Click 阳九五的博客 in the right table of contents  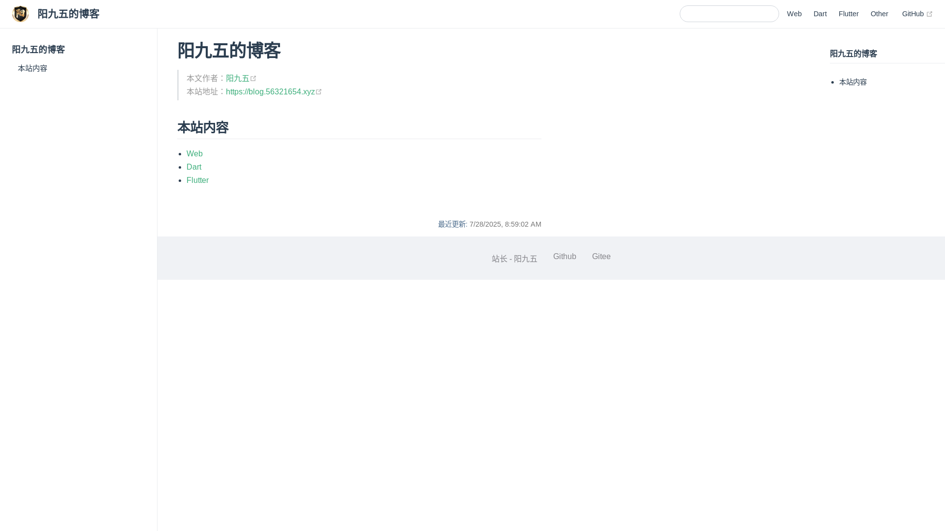(853, 54)
